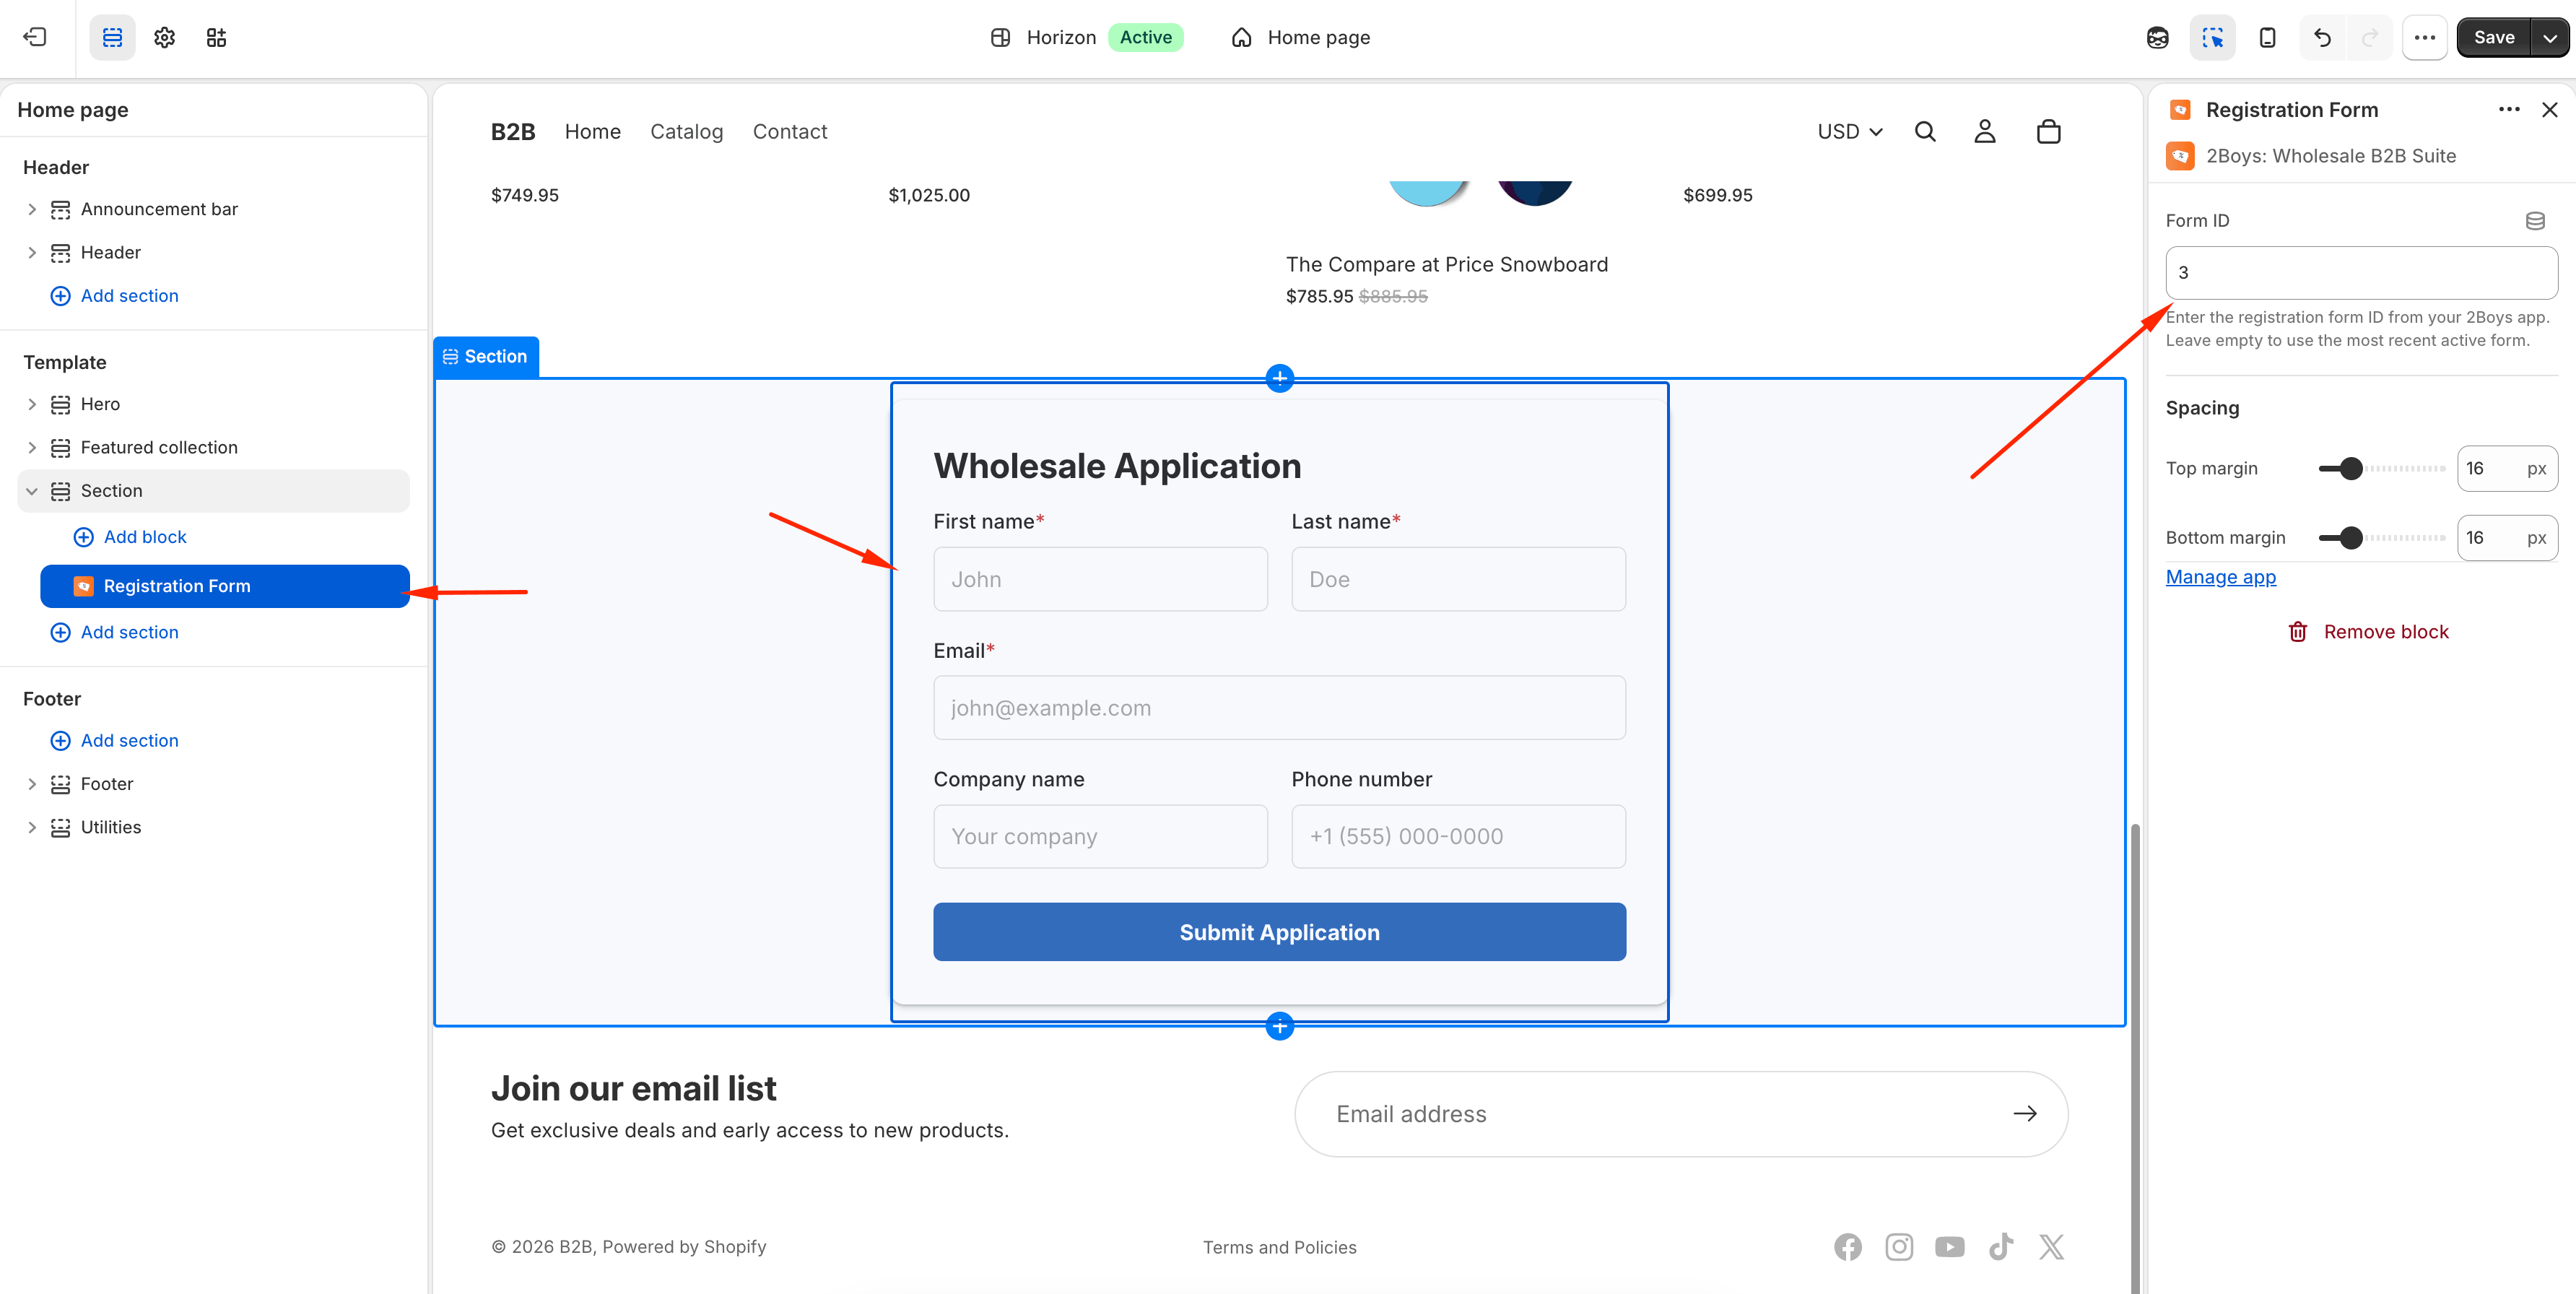2576x1294 pixels.
Task: Click the B2B store logo
Action: click(x=513, y=131)
